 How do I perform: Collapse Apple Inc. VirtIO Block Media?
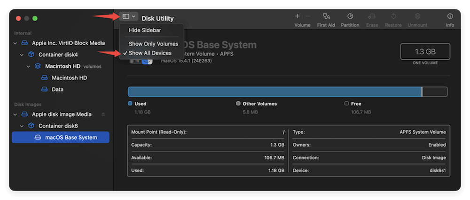pyautogui.click(x=16, y=43)
